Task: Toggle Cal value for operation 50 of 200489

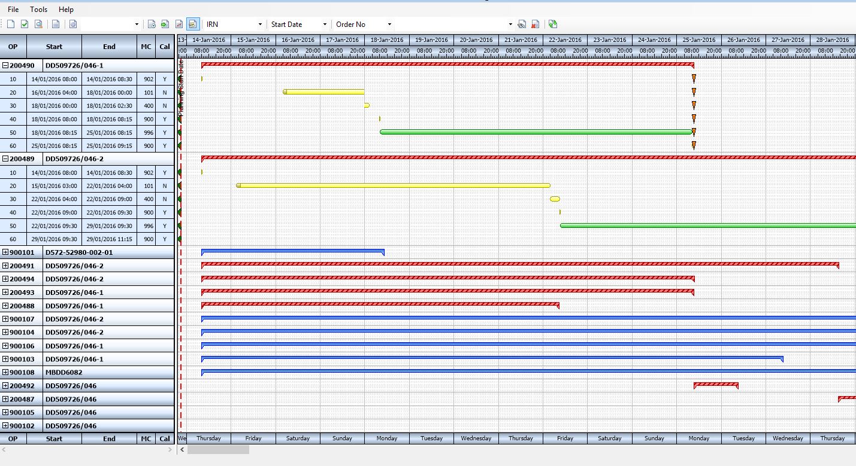Action: pos(165,226)
